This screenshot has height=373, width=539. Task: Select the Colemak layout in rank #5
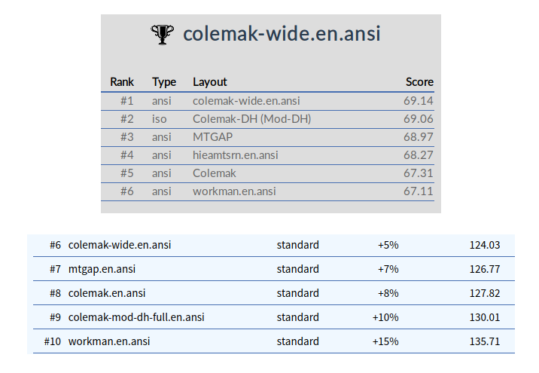click(214, 173)
